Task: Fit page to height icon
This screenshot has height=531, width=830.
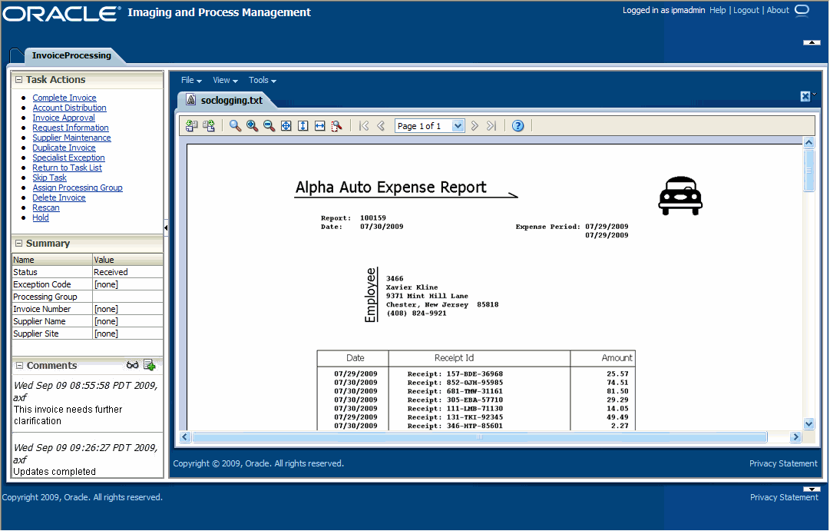Action: [303, 125]
